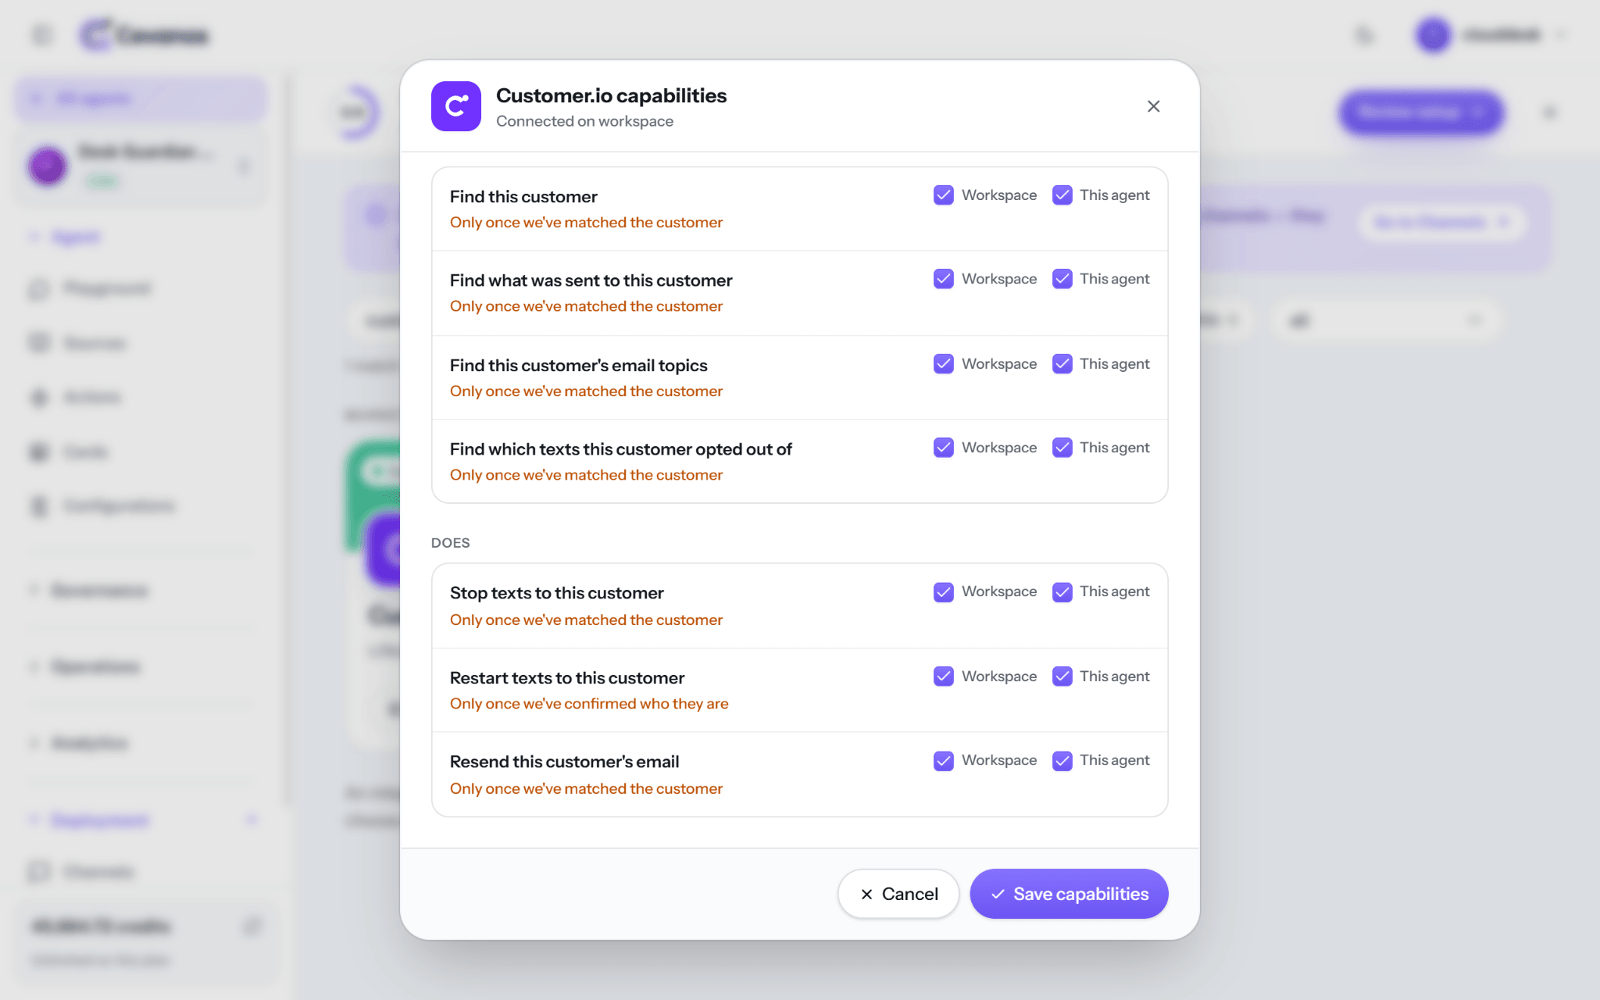Select the Stop texts to this customer row
1600x1000 pixels.
click(x=799, y=605)
